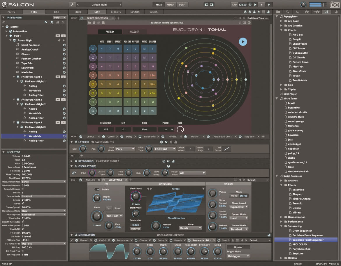Viewport: 341px width, 266px height.
Task: Toggle the FM Enable switch
Action: tap(97, 189)
